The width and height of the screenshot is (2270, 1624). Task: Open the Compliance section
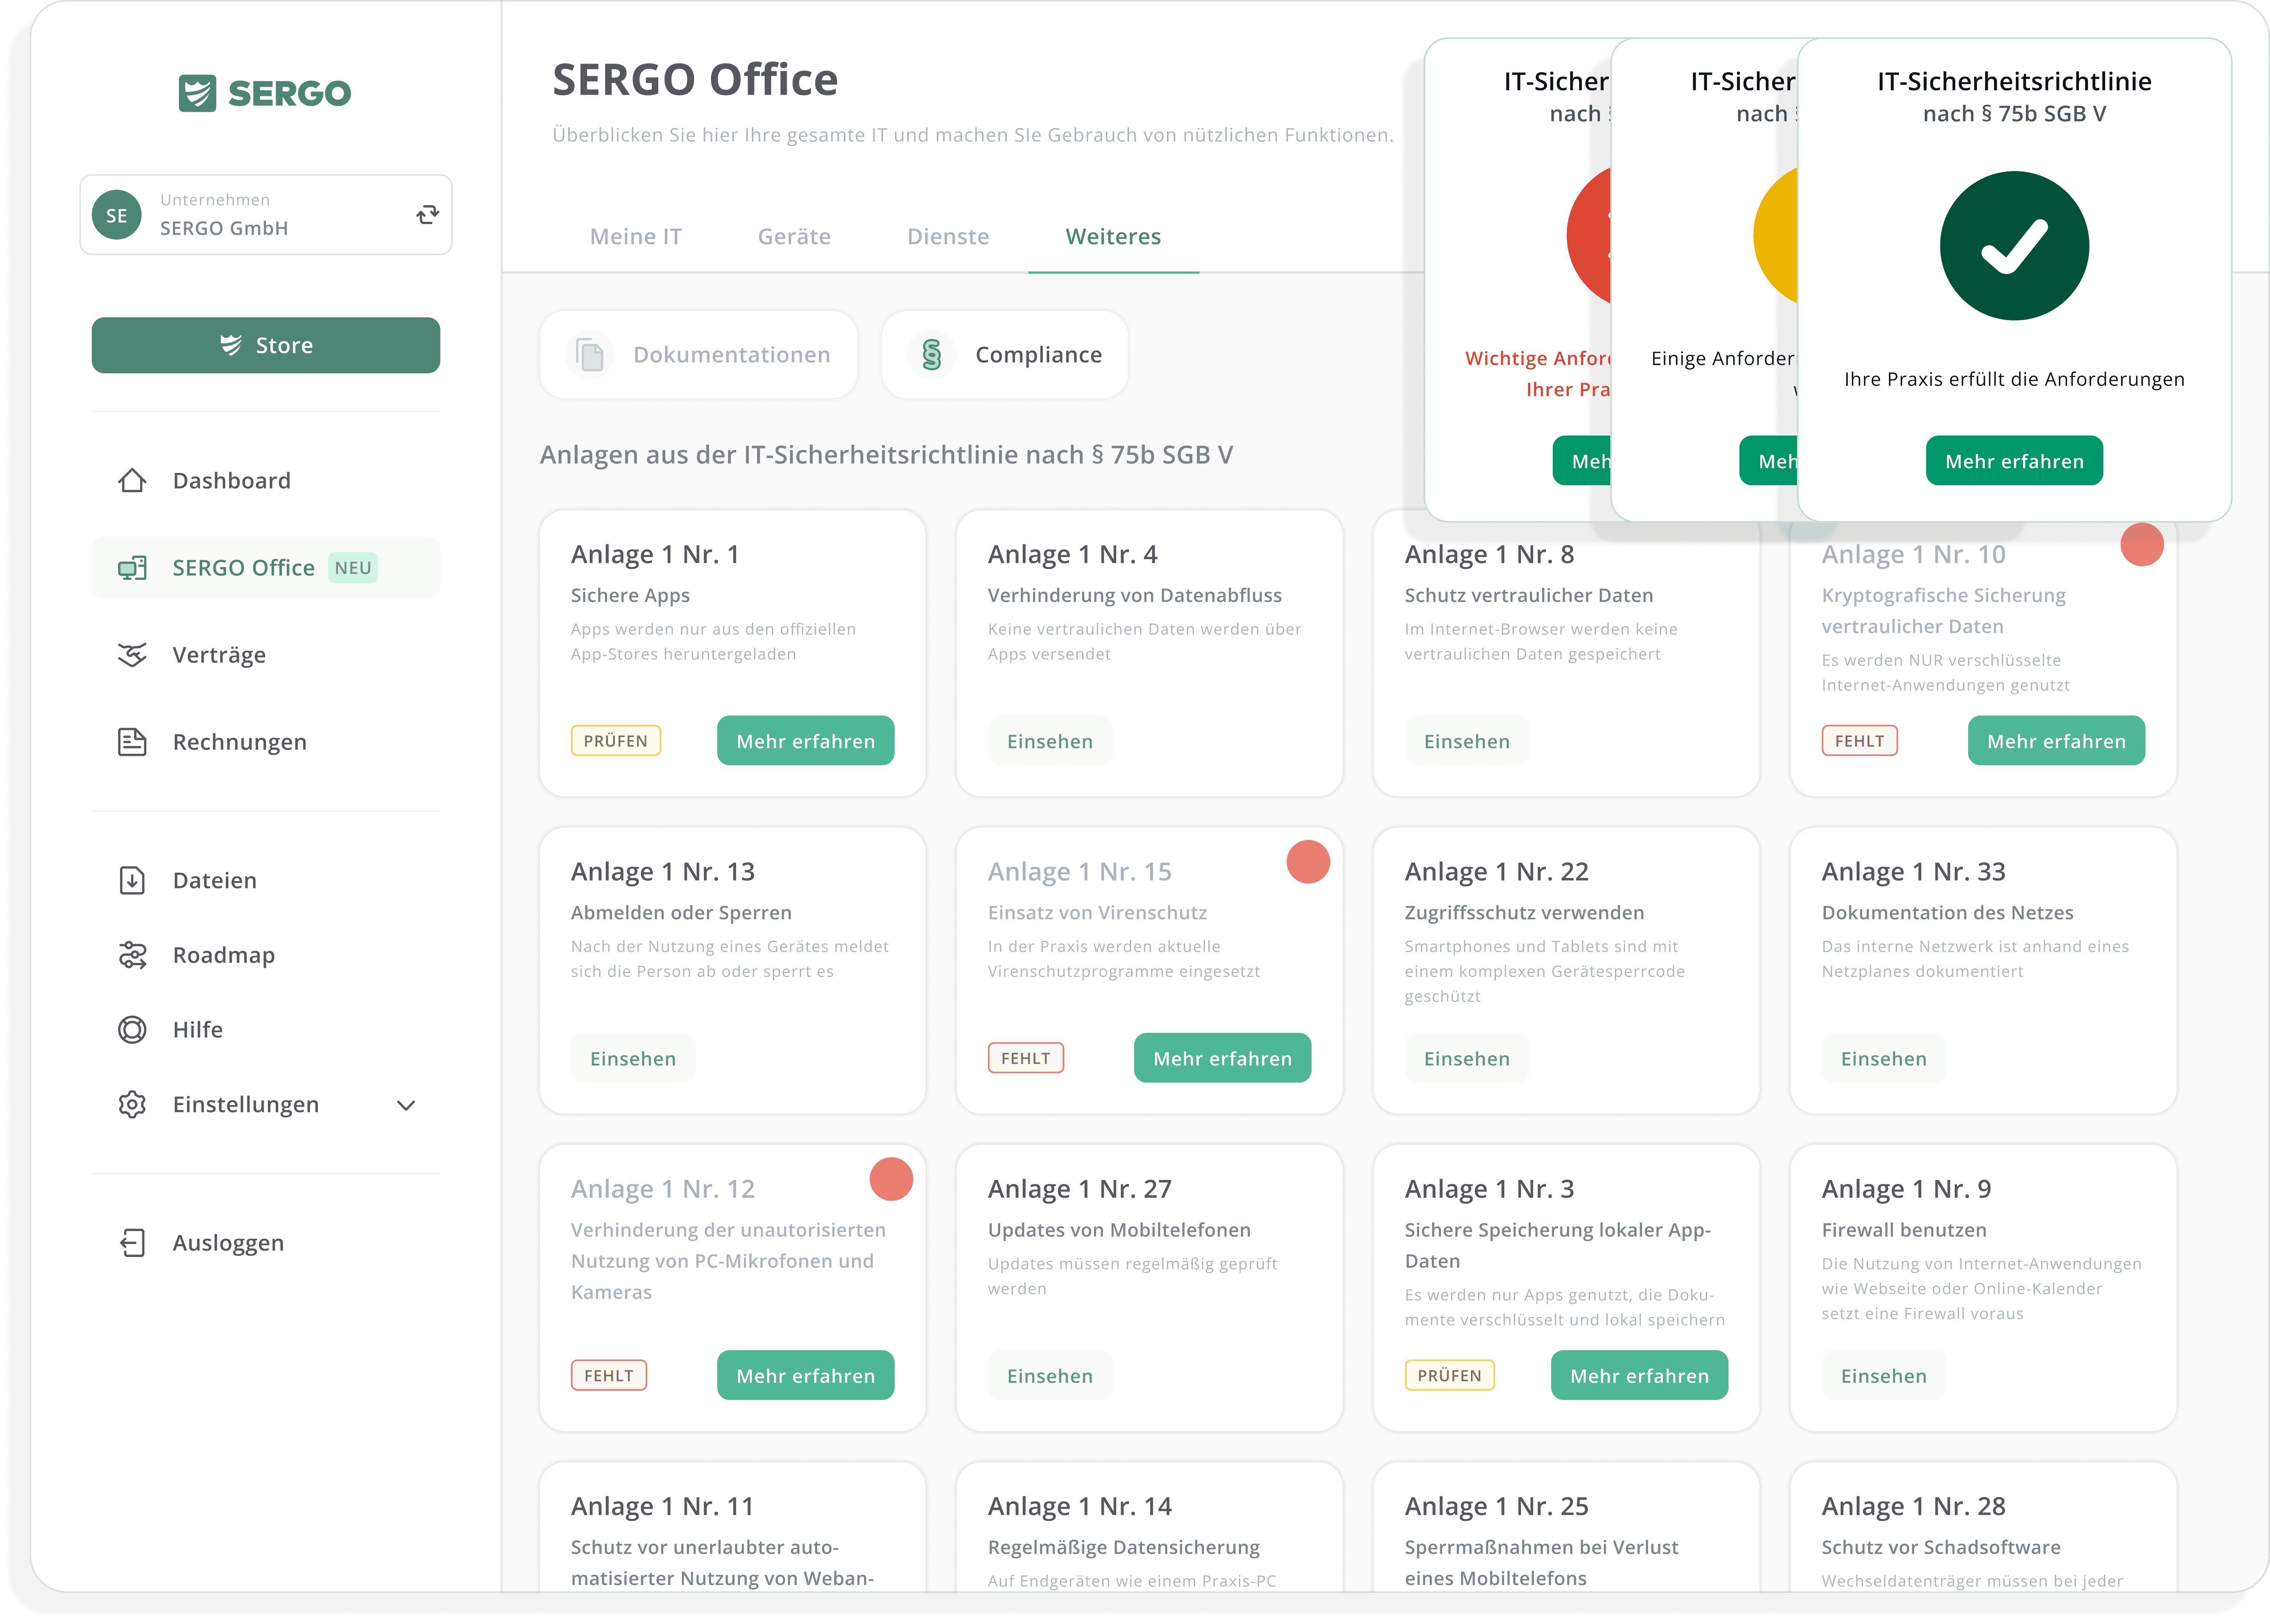[1005, 355]
